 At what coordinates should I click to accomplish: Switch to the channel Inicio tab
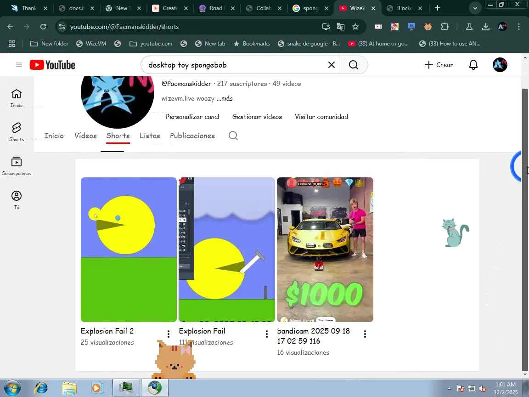pos(54,136)
